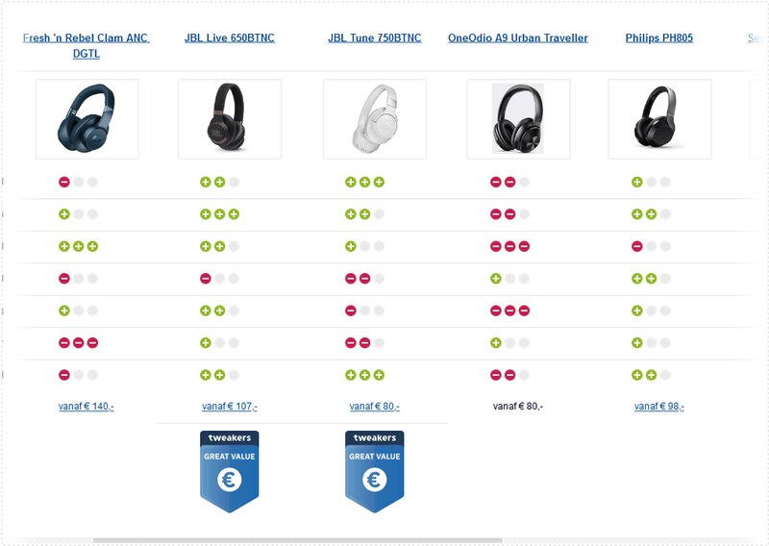Screen dimensions: 769x546
Task: Open the OneOdio A9 Urban Traveller link
Action: coord(518,38)
